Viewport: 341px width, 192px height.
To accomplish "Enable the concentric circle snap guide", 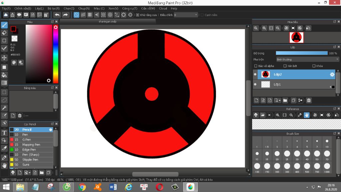I will pyautogui.click(x=110, y=15).
